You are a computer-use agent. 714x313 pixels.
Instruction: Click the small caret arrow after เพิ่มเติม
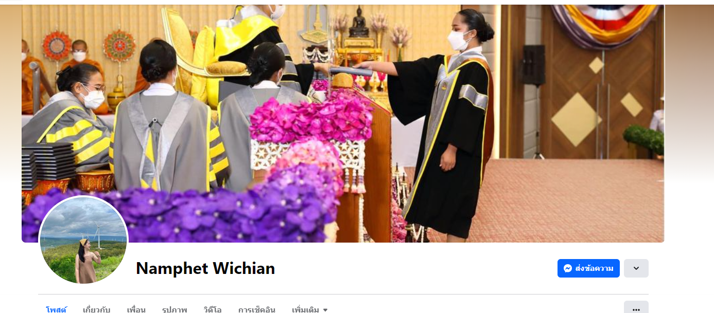point(325,310)
